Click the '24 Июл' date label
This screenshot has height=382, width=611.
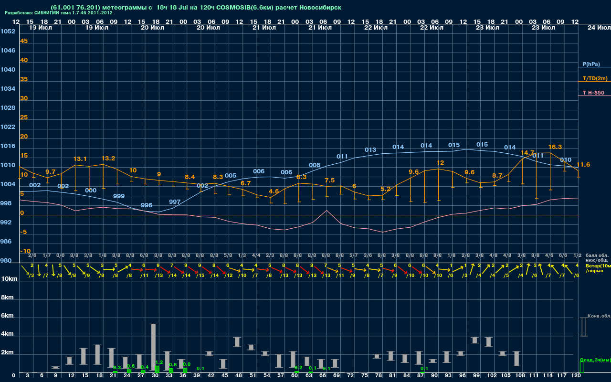[598, 28]
